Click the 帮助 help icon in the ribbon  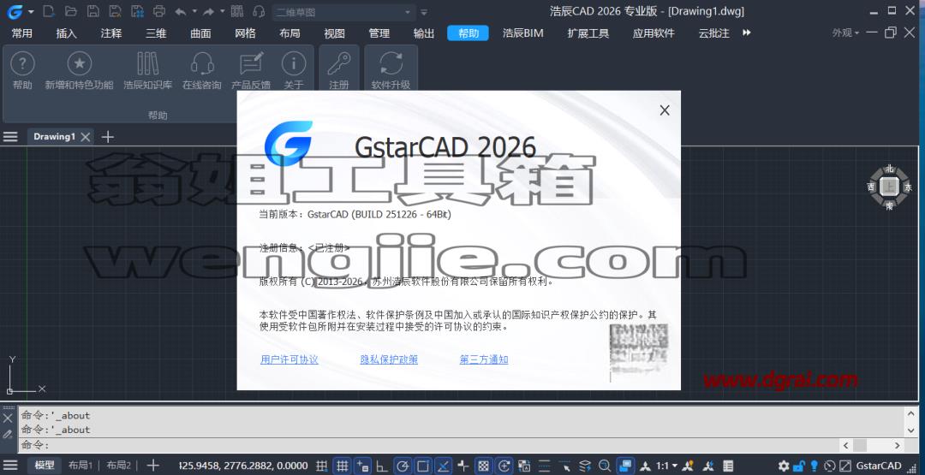click(x=22, y=70)
